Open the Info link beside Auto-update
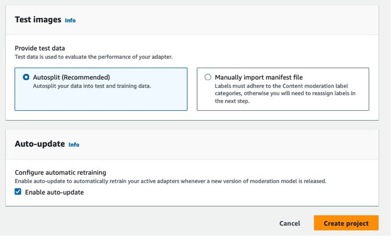Viewport: 391px width, 236px height. point(74,144)
